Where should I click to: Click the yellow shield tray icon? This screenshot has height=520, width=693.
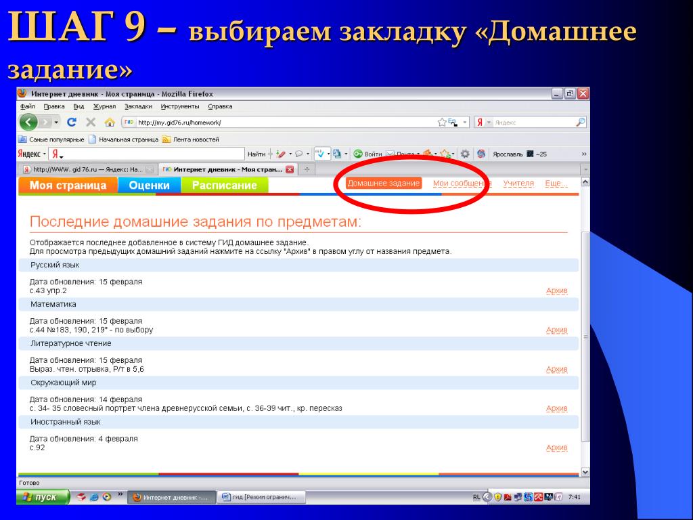click(x=497, y=497)
